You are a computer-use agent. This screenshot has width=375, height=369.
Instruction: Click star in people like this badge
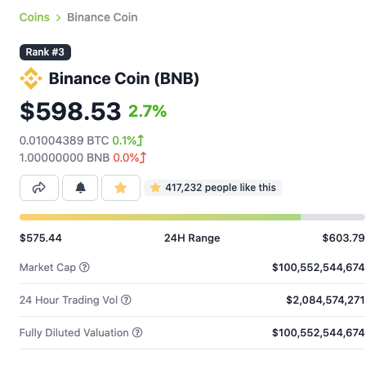coord(155,188)
